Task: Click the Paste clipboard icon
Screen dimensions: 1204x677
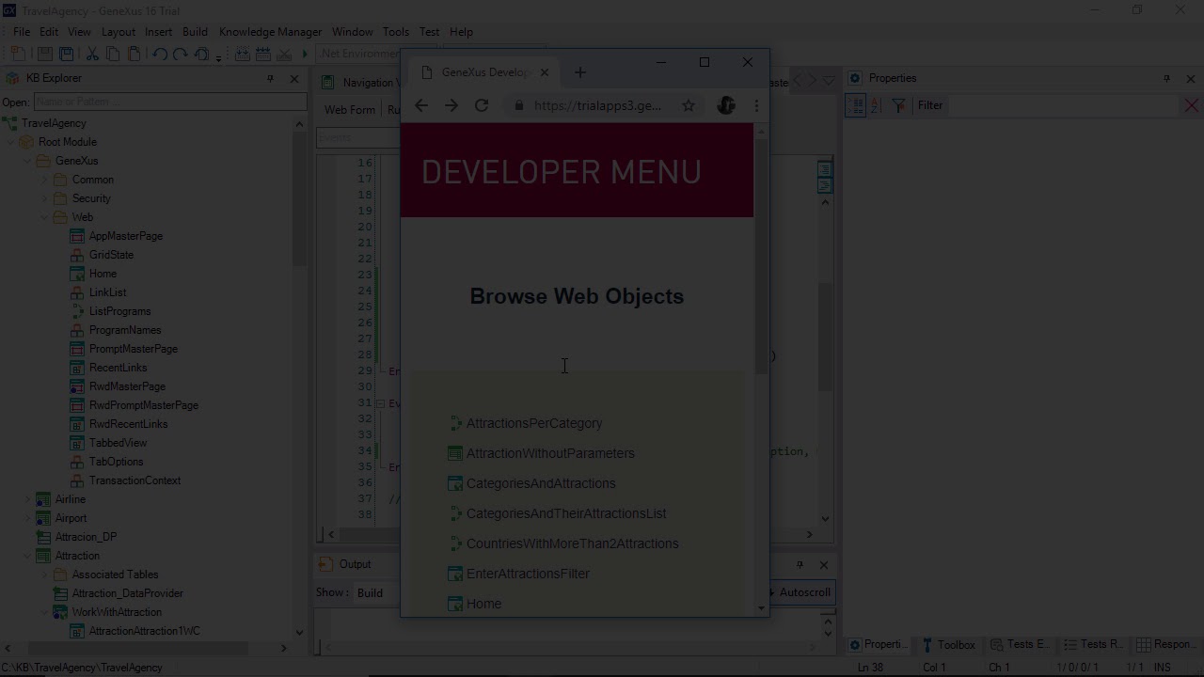Action: (x=134, y=55)
